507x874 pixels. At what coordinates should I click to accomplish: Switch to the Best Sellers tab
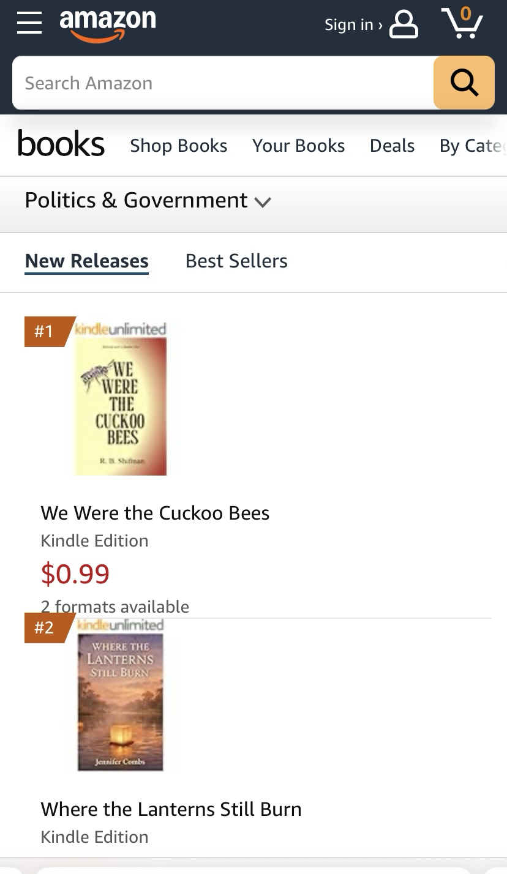(x=236, y=261)
